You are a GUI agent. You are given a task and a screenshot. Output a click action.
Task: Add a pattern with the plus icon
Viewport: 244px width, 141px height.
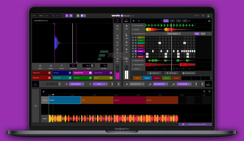tap(189, 21)
